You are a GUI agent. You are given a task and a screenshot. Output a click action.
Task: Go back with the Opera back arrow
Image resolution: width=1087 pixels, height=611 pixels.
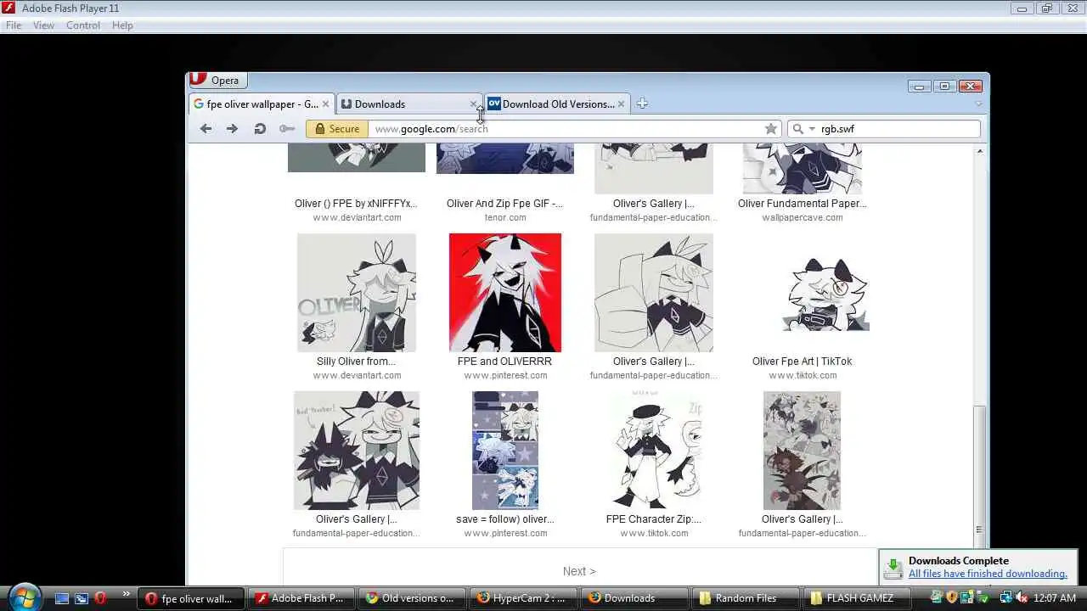pyautogui.click(x=206, y=129)
